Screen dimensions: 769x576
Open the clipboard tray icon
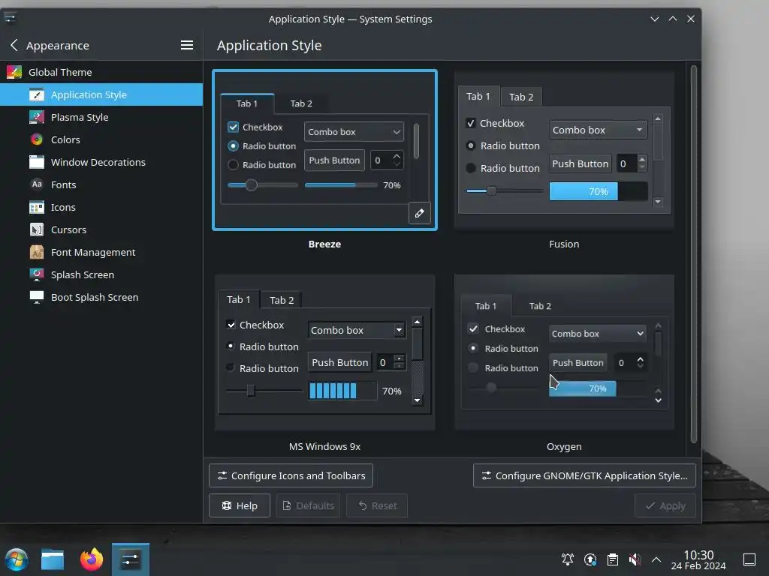point(613,559)
